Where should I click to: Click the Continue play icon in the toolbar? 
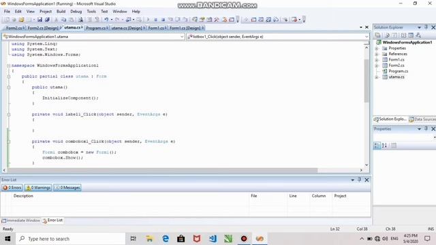[x=149, y=20]
